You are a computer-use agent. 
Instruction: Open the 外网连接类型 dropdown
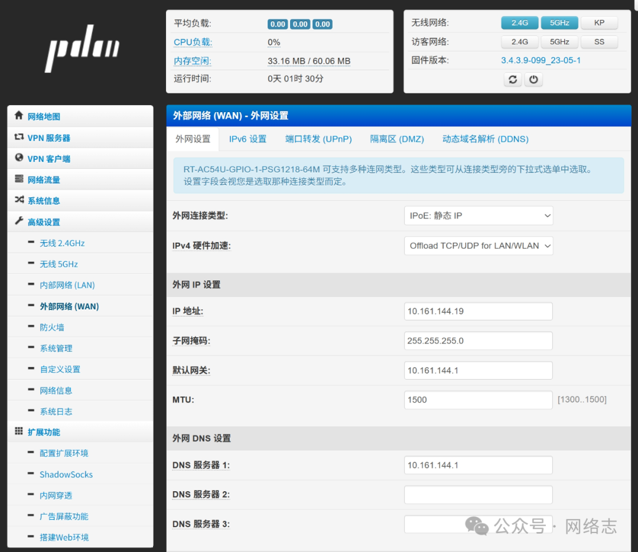point(479,215)
